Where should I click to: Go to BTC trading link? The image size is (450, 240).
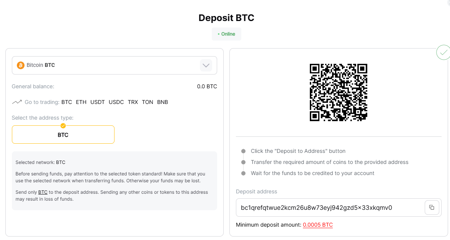click(67, 102)
